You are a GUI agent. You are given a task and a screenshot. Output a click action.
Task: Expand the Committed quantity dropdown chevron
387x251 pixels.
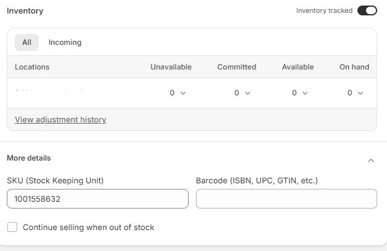click(247, 93)
